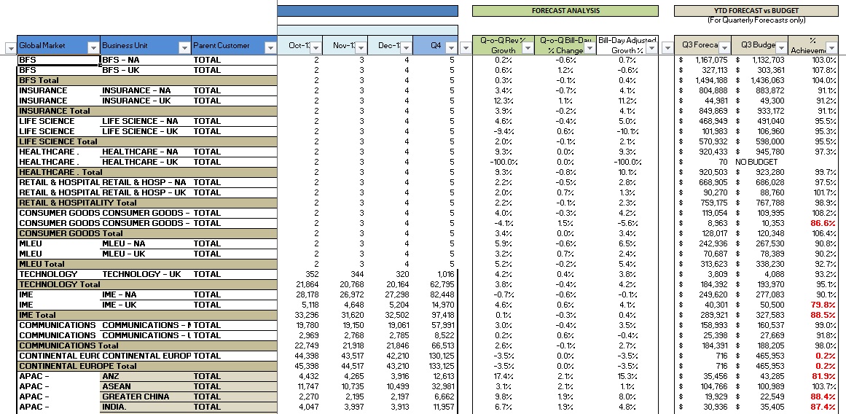Open the Parent Customer filter dropdown
The height and width of the screenshot is (414, 846).
pyautogui.click(x=271, y=48)
